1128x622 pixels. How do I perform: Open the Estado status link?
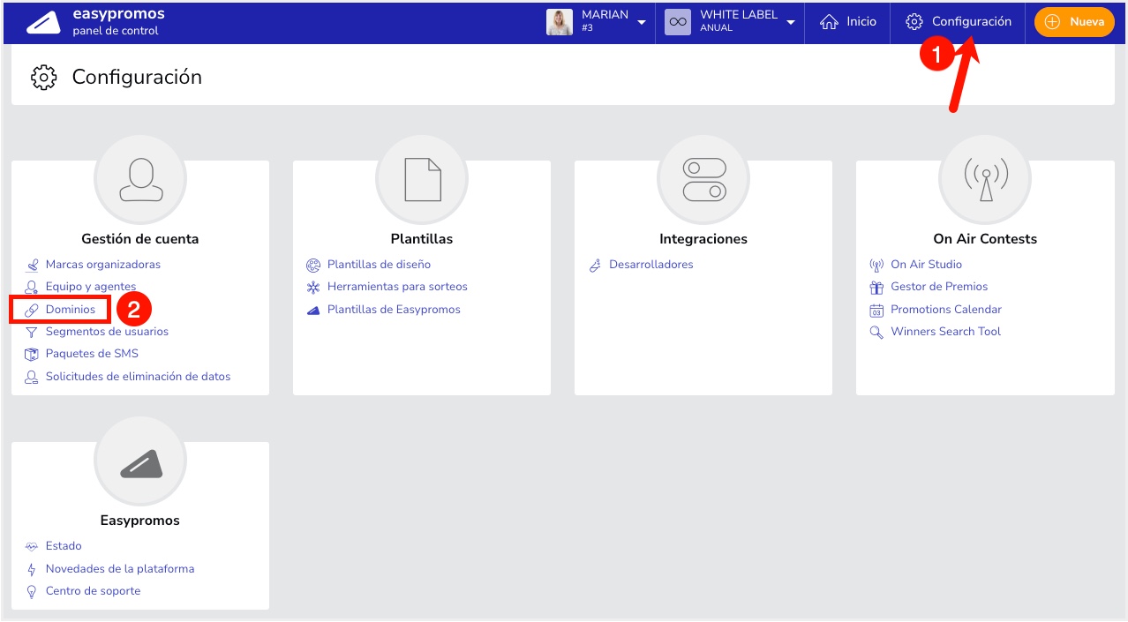coord(64,545)
